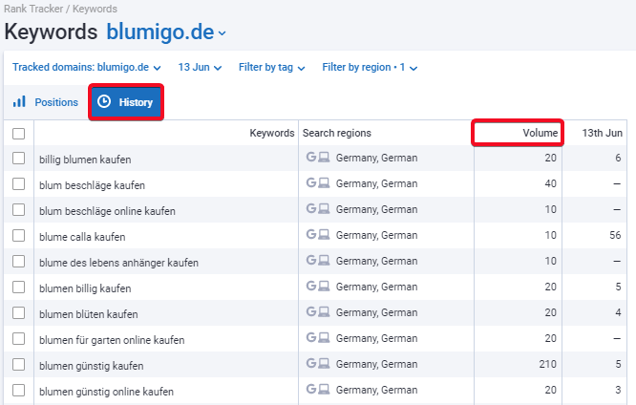Screen dimensions: 636x405
Task: Click the Search regions column header
Action: [337, 133]
